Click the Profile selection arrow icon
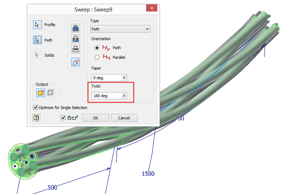Image resolution: width=289 pixels, height=194 pixels. click(x=37, y=24)
